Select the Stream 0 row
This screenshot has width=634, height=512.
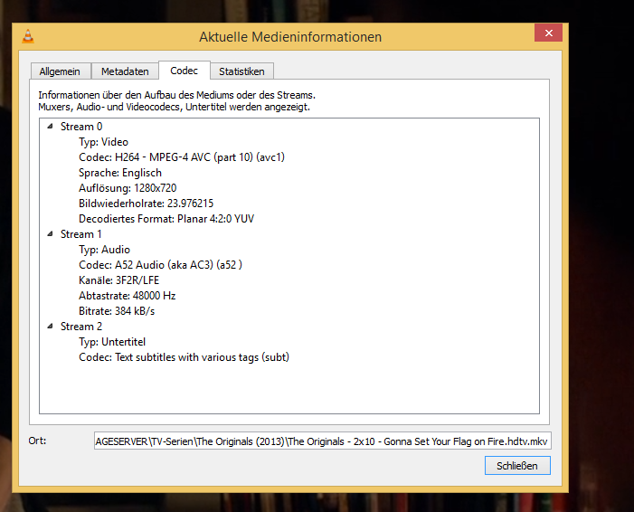click(81, 127)
